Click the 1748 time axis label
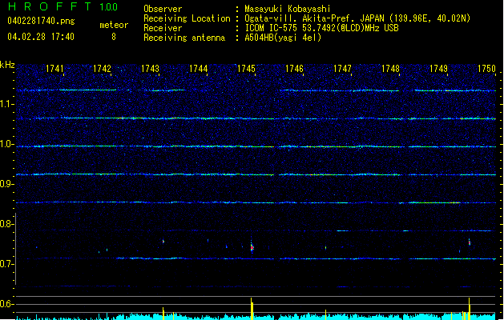Screen dimensions: 504x320 (x=390, y=69)
